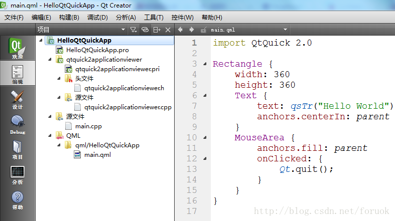Close the project side panel
Screen dimensions: 395x221
click(x=168, y=30)
